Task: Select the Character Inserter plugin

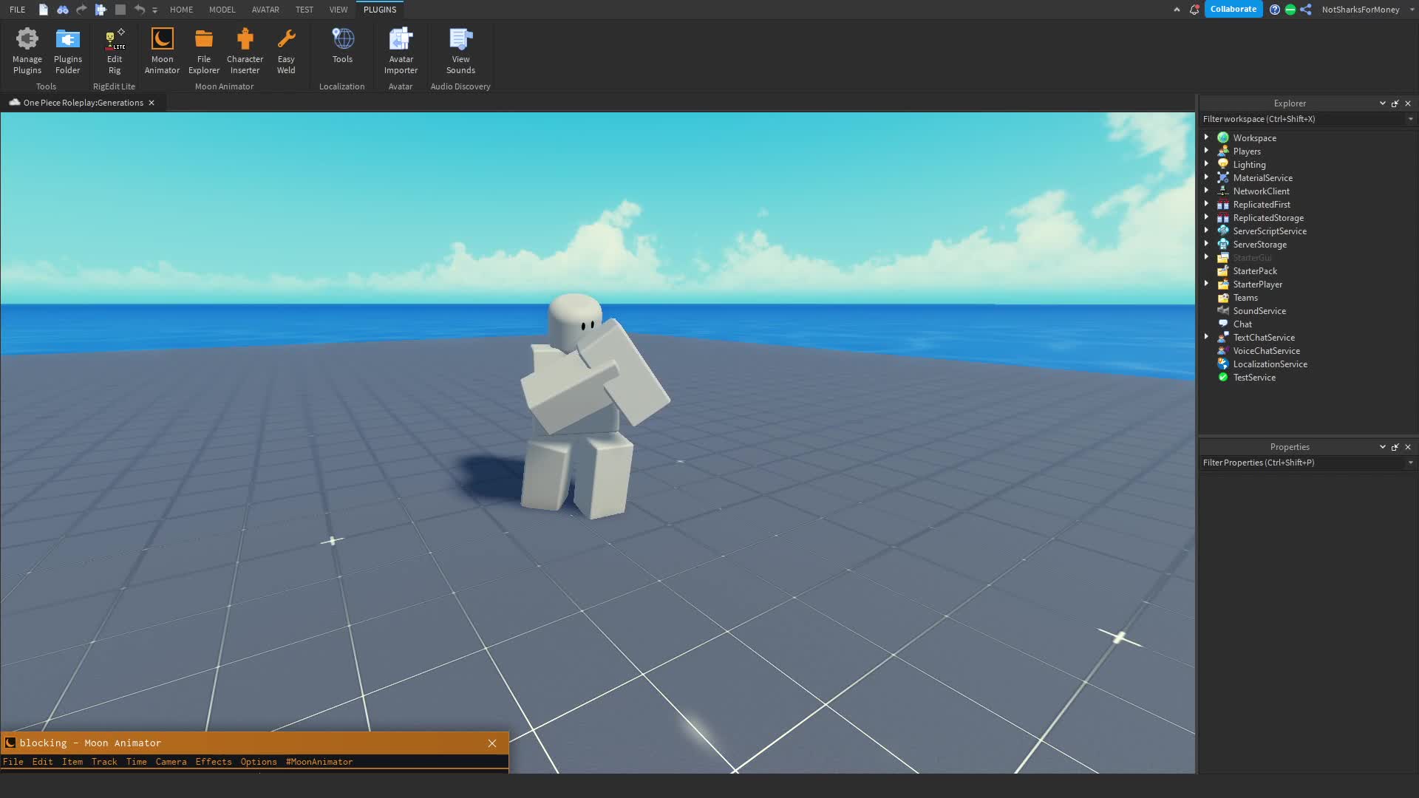Action: [x=245, y=50]
